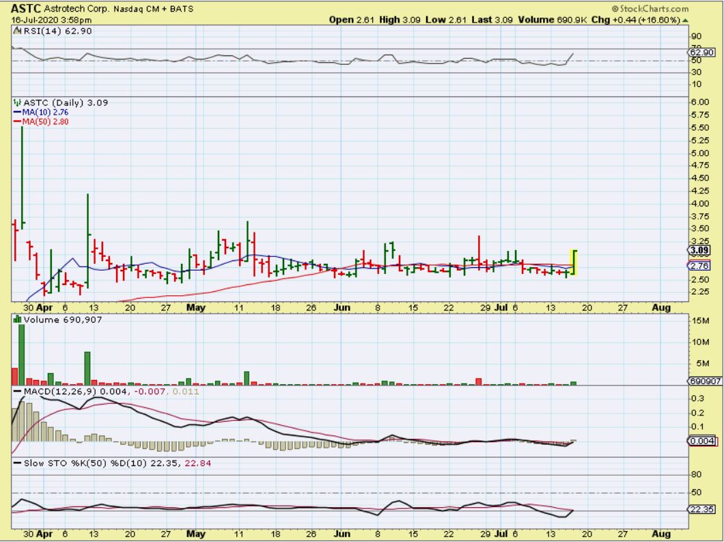Click the 62.90 RSI value tag

click(x=702, y=52)
